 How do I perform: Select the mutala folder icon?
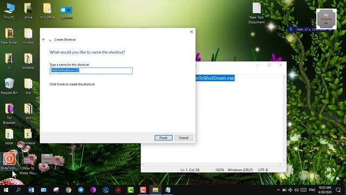pyautogui.click(x=28, y=36)
